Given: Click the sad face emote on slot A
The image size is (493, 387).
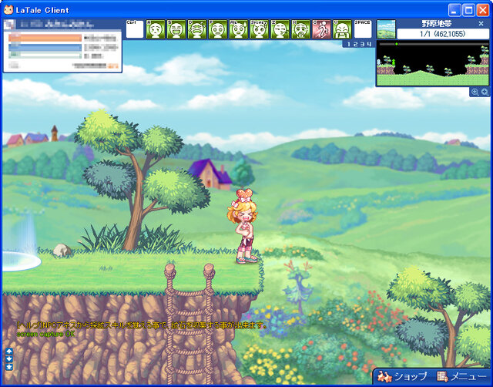Looking at the screenshot, I should click(156, 29).
